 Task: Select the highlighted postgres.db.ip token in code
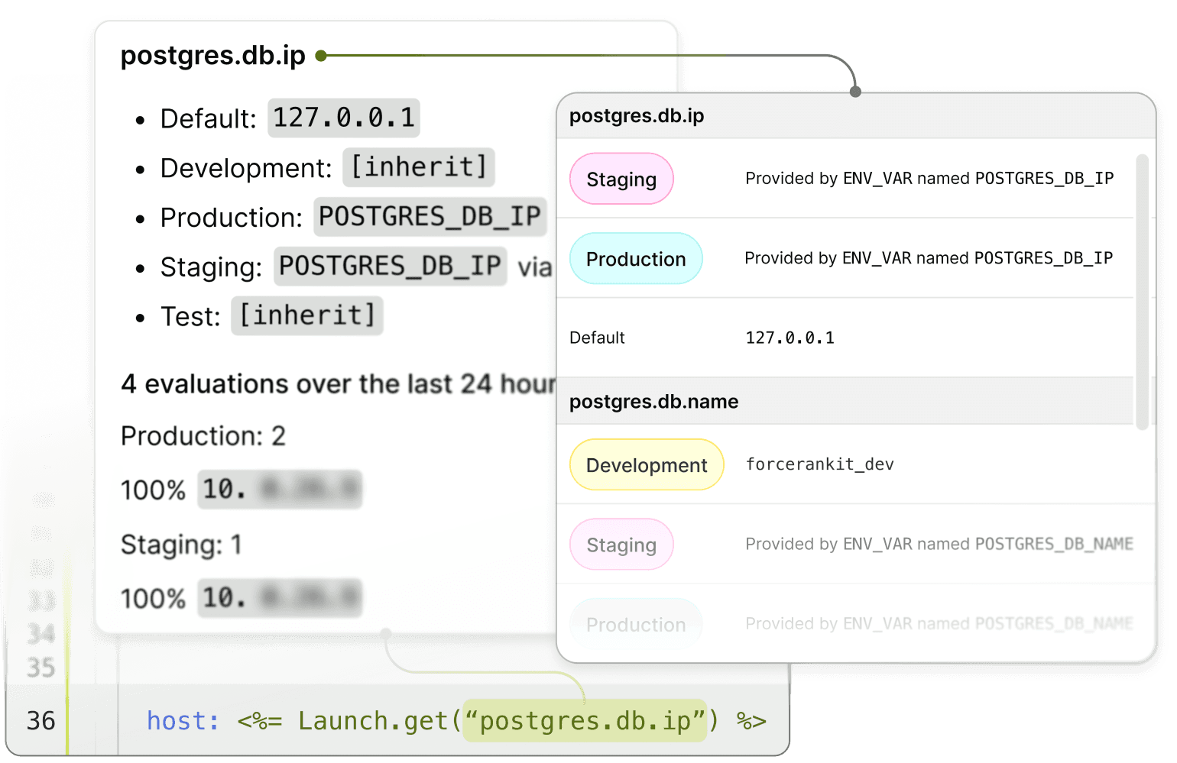tap(585, 720)
